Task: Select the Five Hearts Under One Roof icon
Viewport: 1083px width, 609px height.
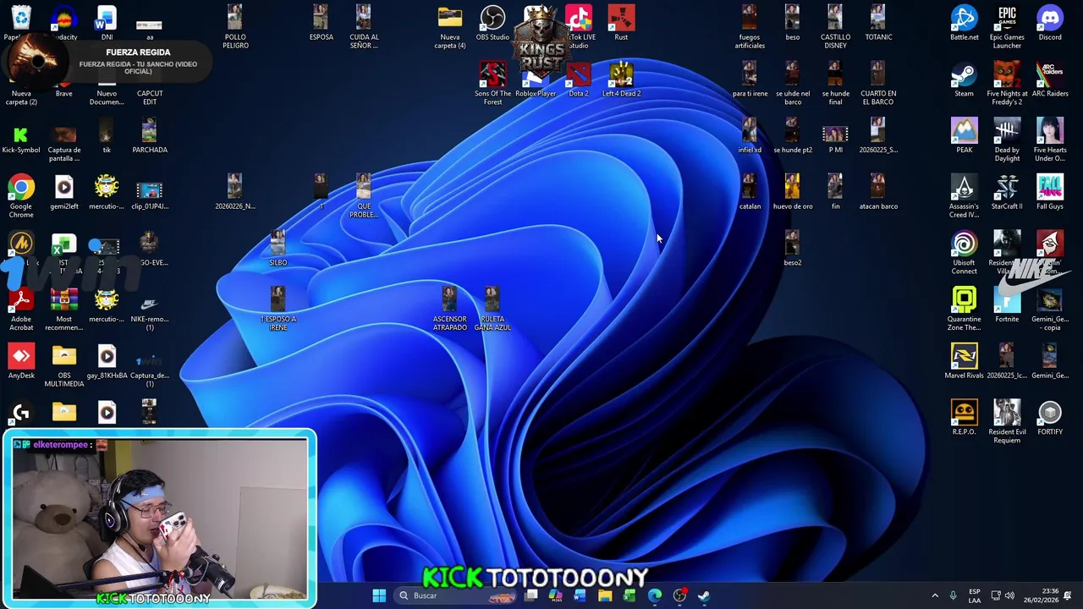Action: point(1050,140)
